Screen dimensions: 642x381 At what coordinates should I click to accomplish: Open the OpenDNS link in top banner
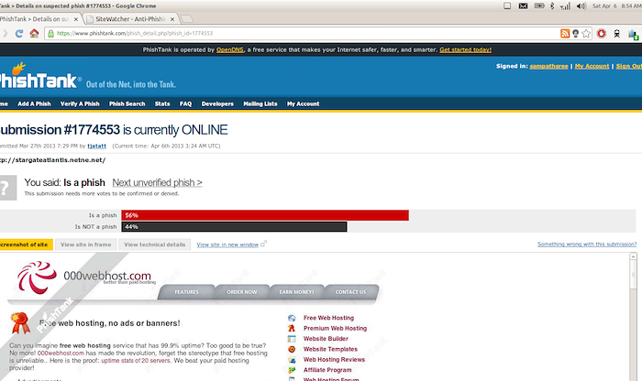point(230,49)
